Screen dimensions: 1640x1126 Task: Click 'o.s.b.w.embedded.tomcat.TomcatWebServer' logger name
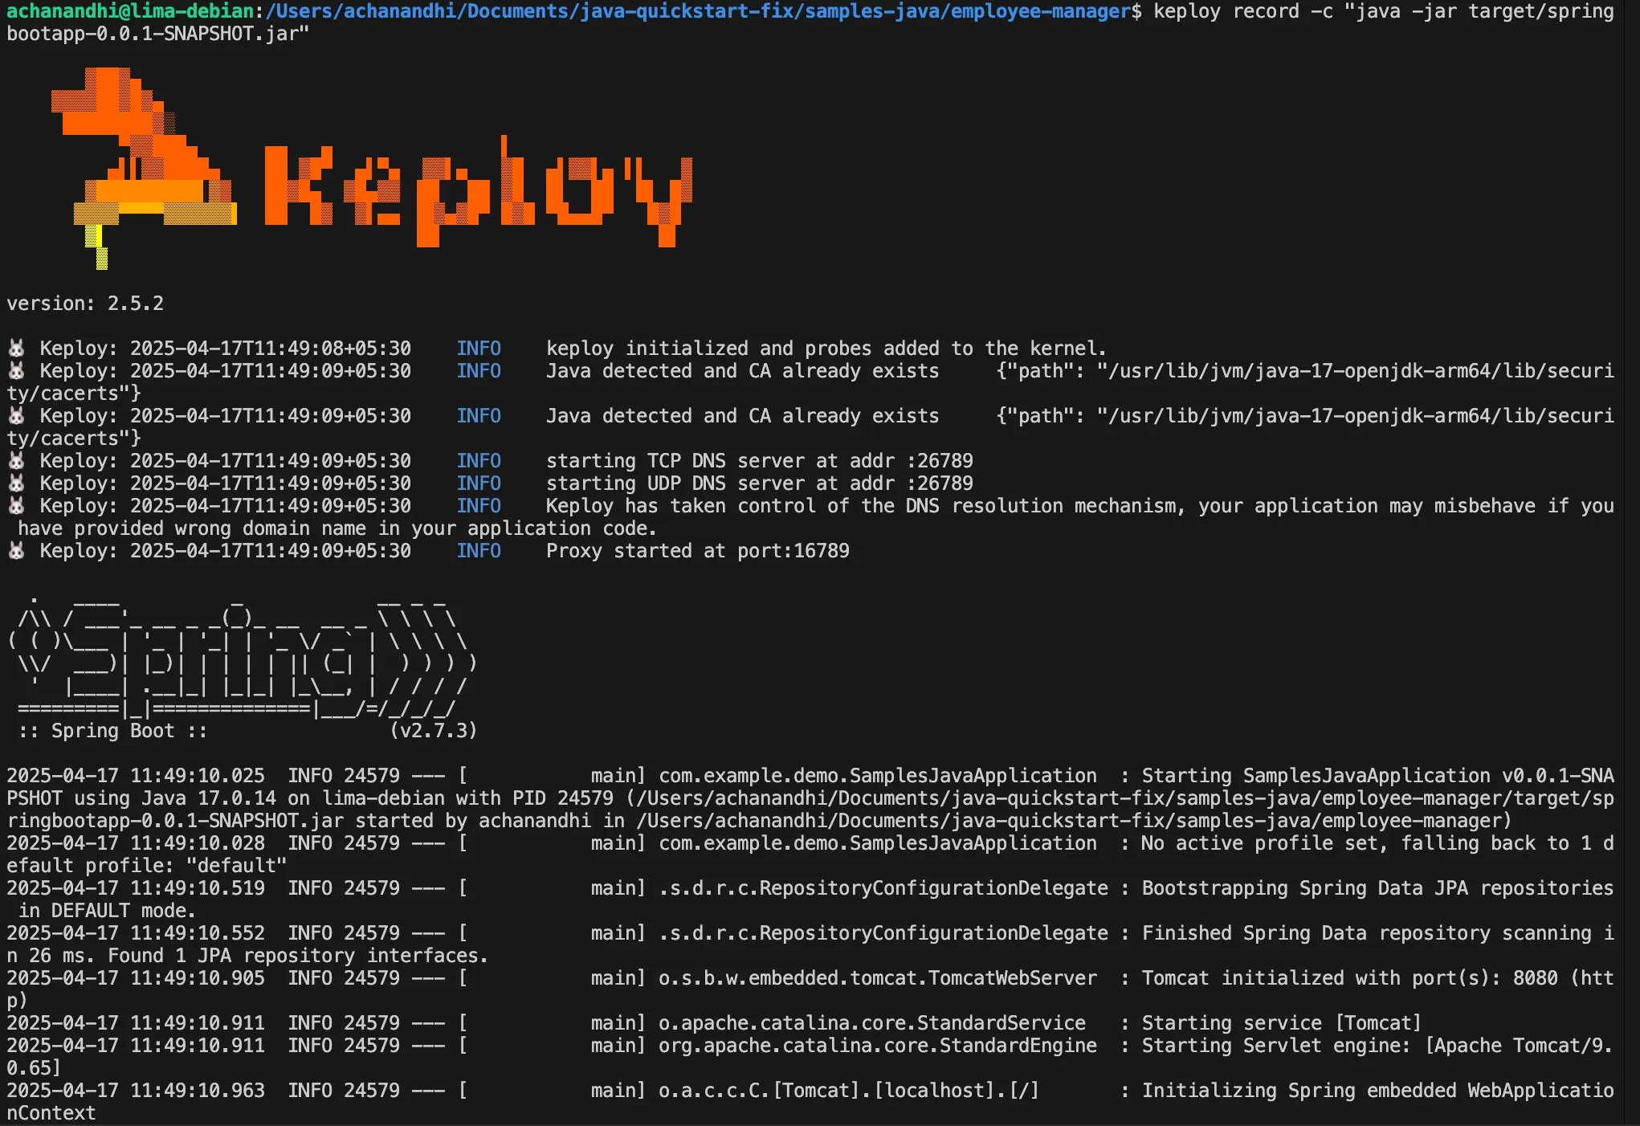[x=878, y=978]
